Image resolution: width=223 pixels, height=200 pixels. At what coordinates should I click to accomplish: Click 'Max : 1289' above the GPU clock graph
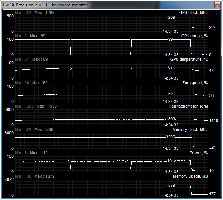click(x=44, y=12)
